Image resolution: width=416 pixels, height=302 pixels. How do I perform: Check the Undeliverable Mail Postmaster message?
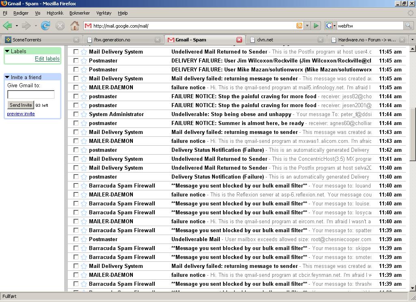tap(76, 239)
